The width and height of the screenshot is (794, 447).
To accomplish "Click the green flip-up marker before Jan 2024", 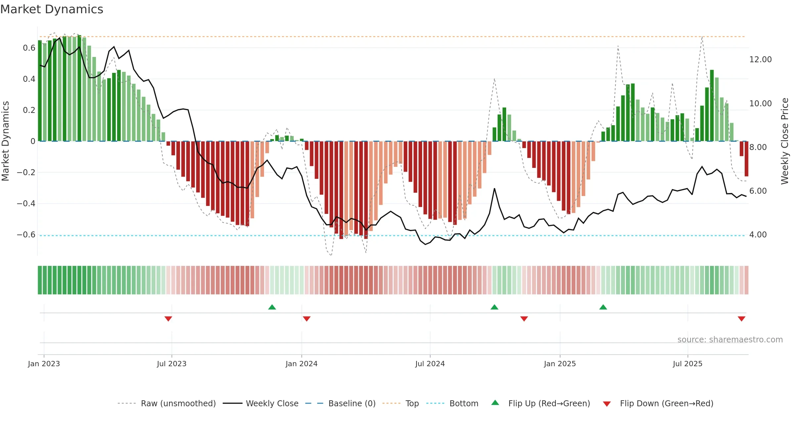I will tap(272, 307).
